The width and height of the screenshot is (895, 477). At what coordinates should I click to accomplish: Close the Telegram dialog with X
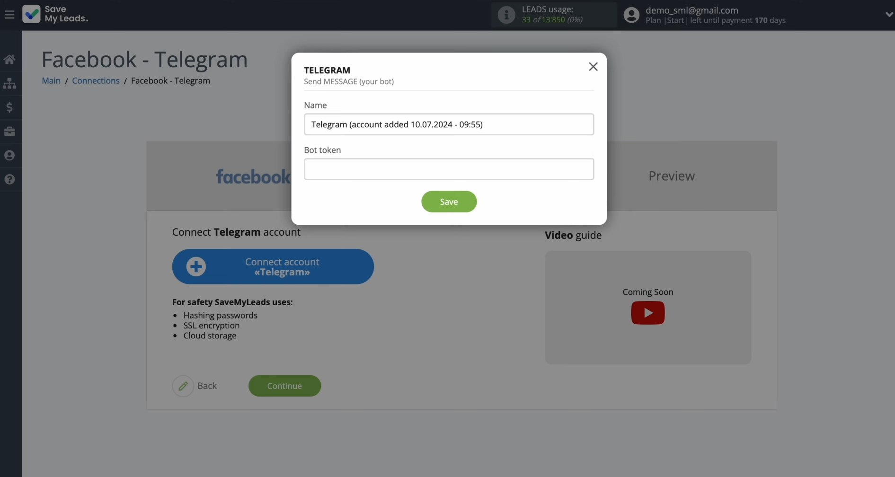[x=593, y=67]
